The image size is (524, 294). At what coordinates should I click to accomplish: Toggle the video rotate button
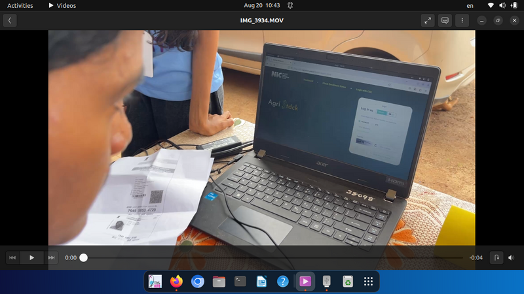click(x=495, y=257)
